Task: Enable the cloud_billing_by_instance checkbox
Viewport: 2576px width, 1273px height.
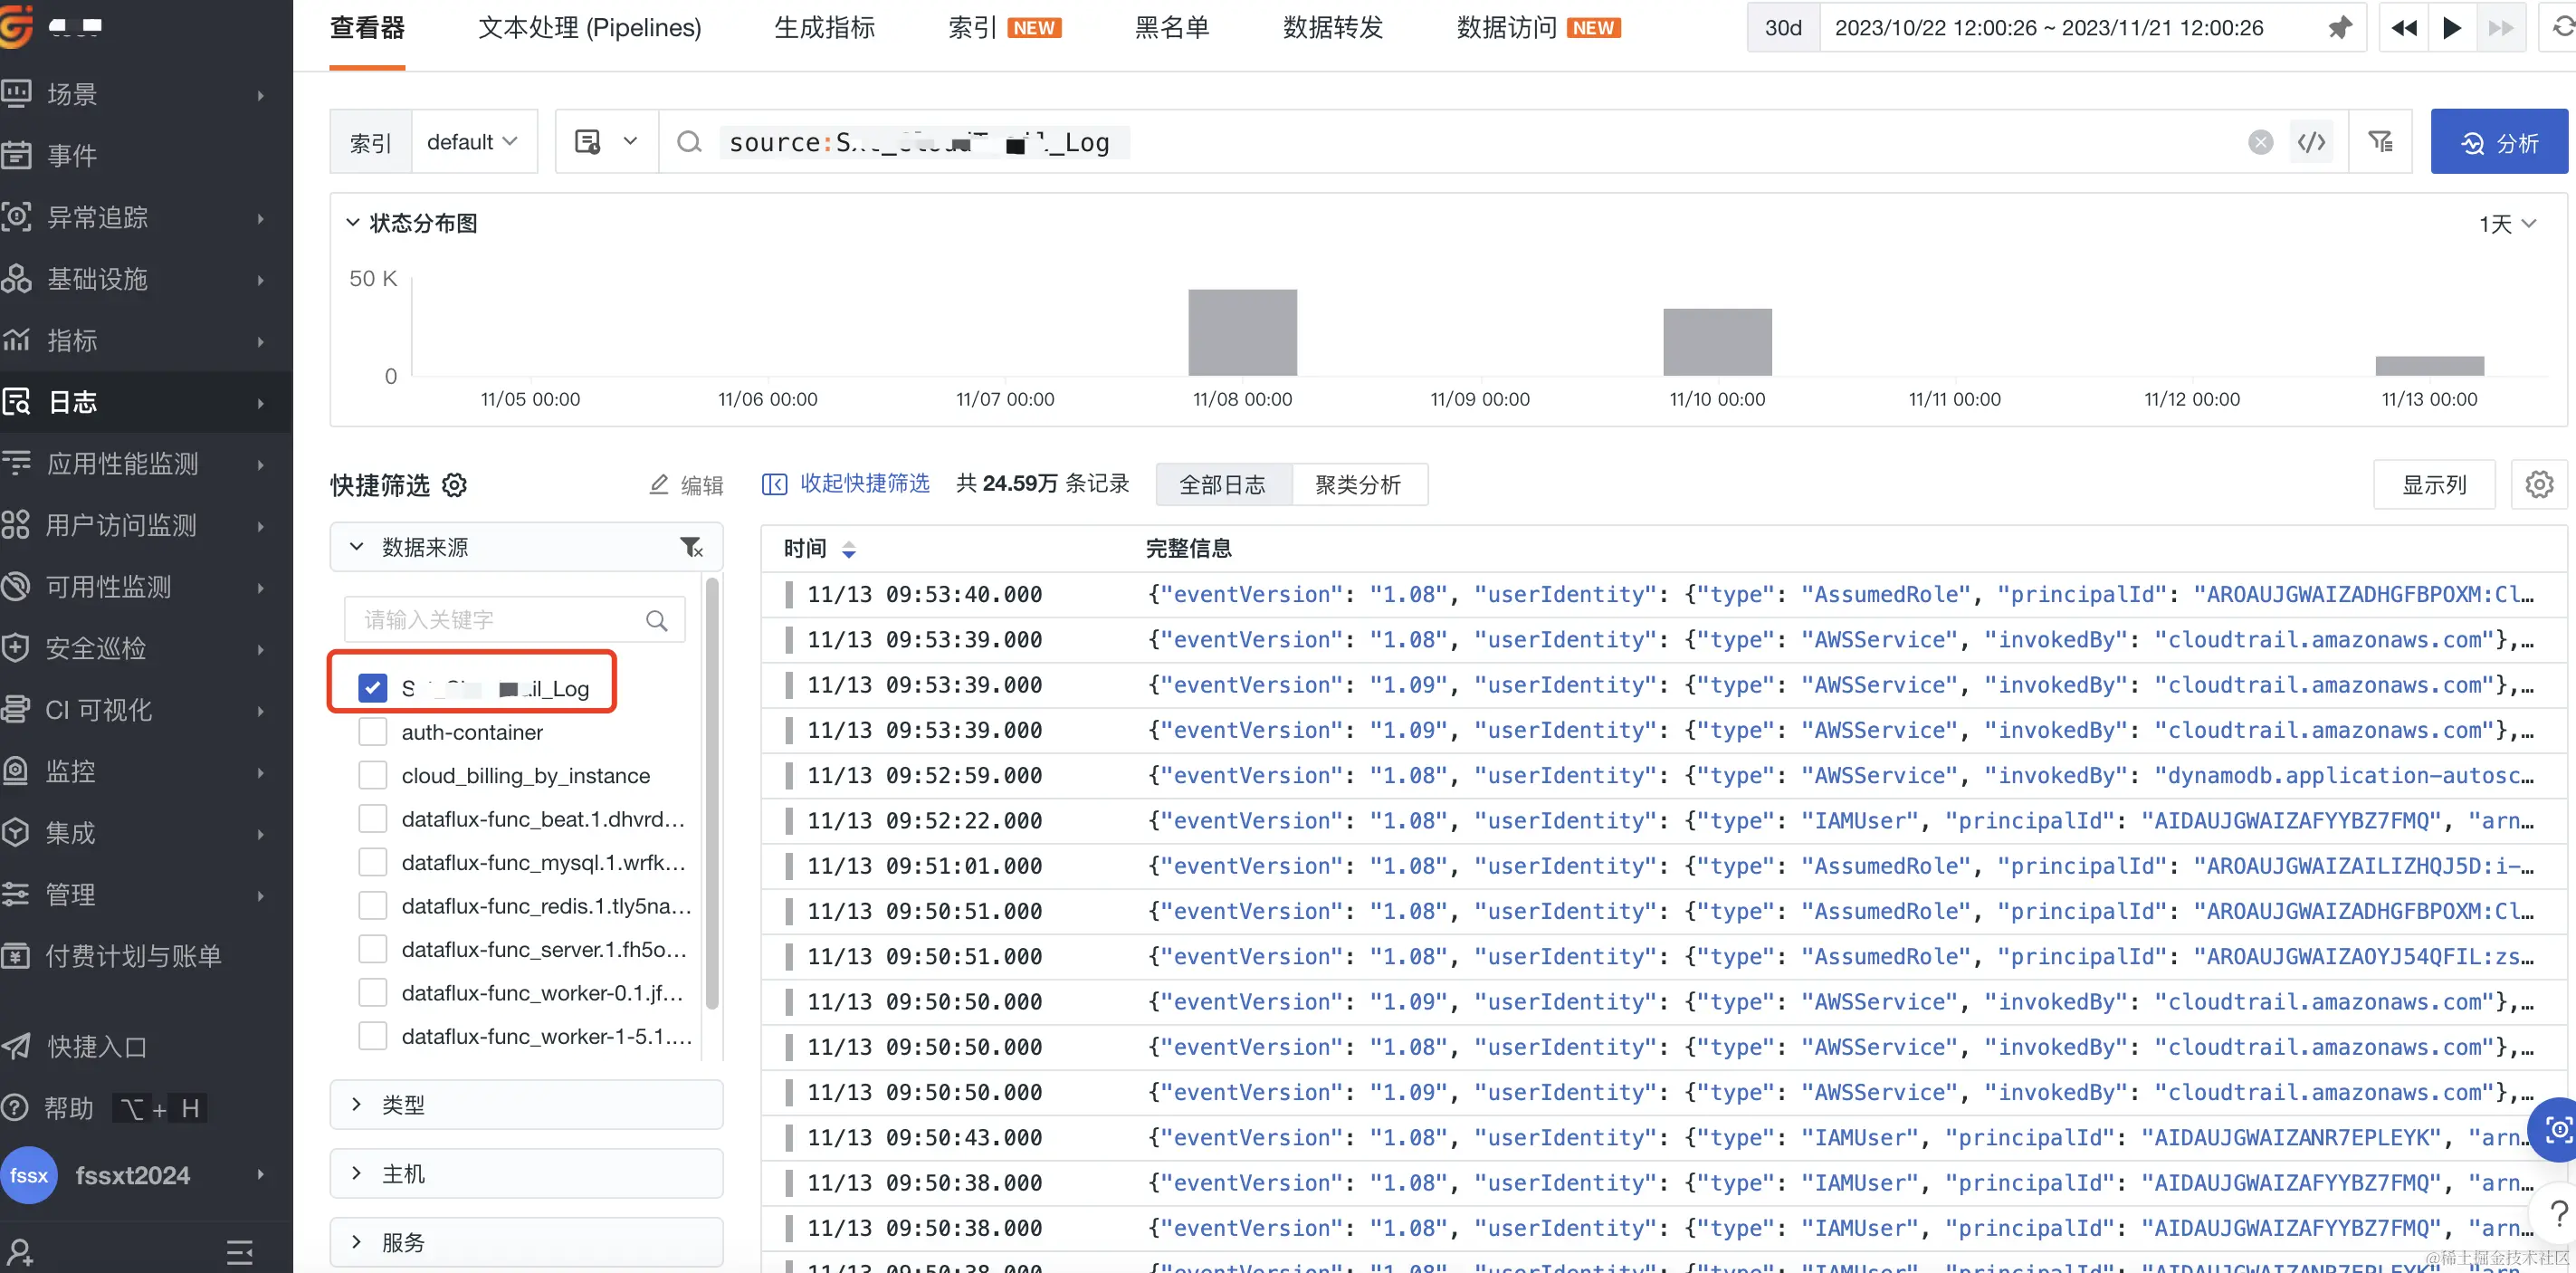Action: click(373, 775)
